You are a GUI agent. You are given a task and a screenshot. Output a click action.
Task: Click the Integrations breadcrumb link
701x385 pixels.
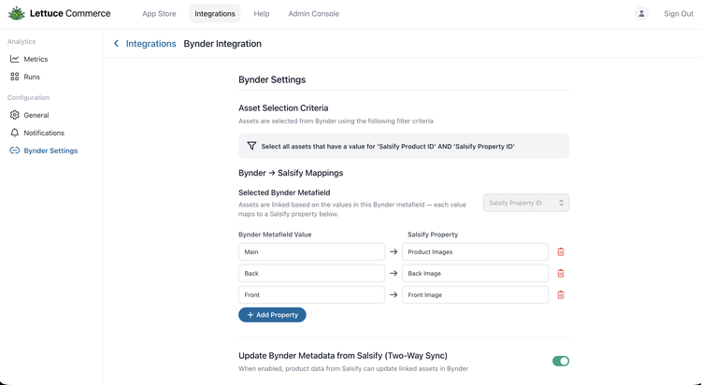150,44
